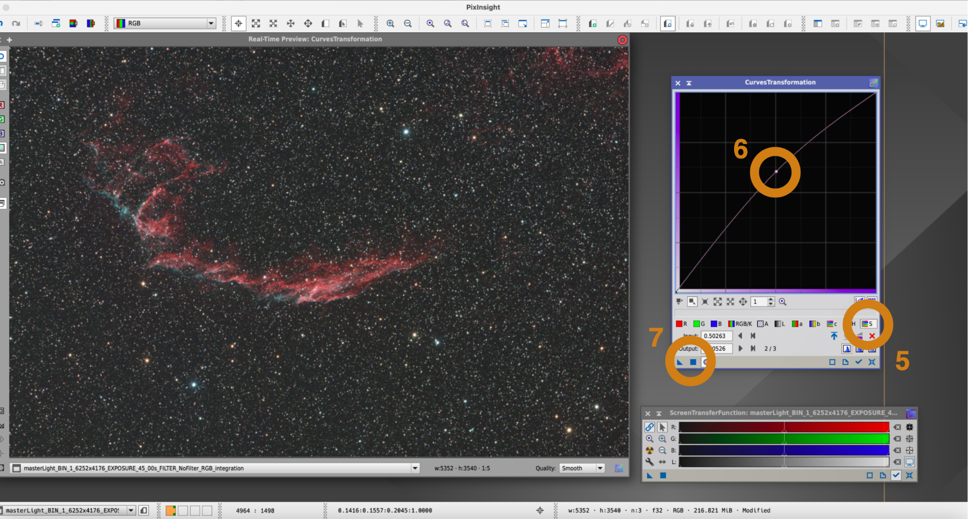This screenshot has width=968, height=519.
Task: Toggle linked RGB channels in ScreenTransferFunction
Action: pos(649,427)
